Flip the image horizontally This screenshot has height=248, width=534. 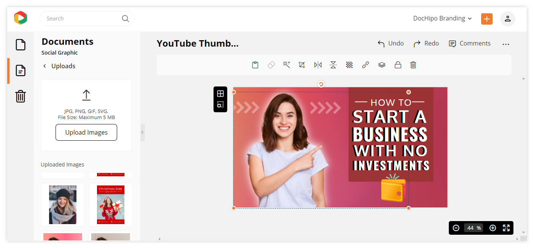click(x=318, y=65)
